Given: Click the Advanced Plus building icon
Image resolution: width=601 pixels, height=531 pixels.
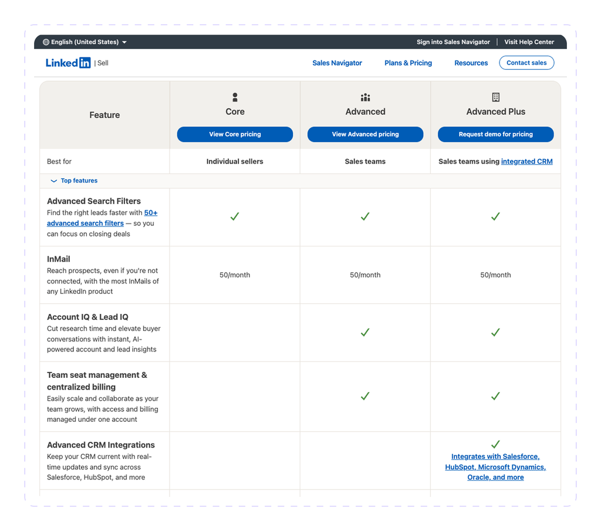Looking at the screenshot, I should tap(495, 97).
